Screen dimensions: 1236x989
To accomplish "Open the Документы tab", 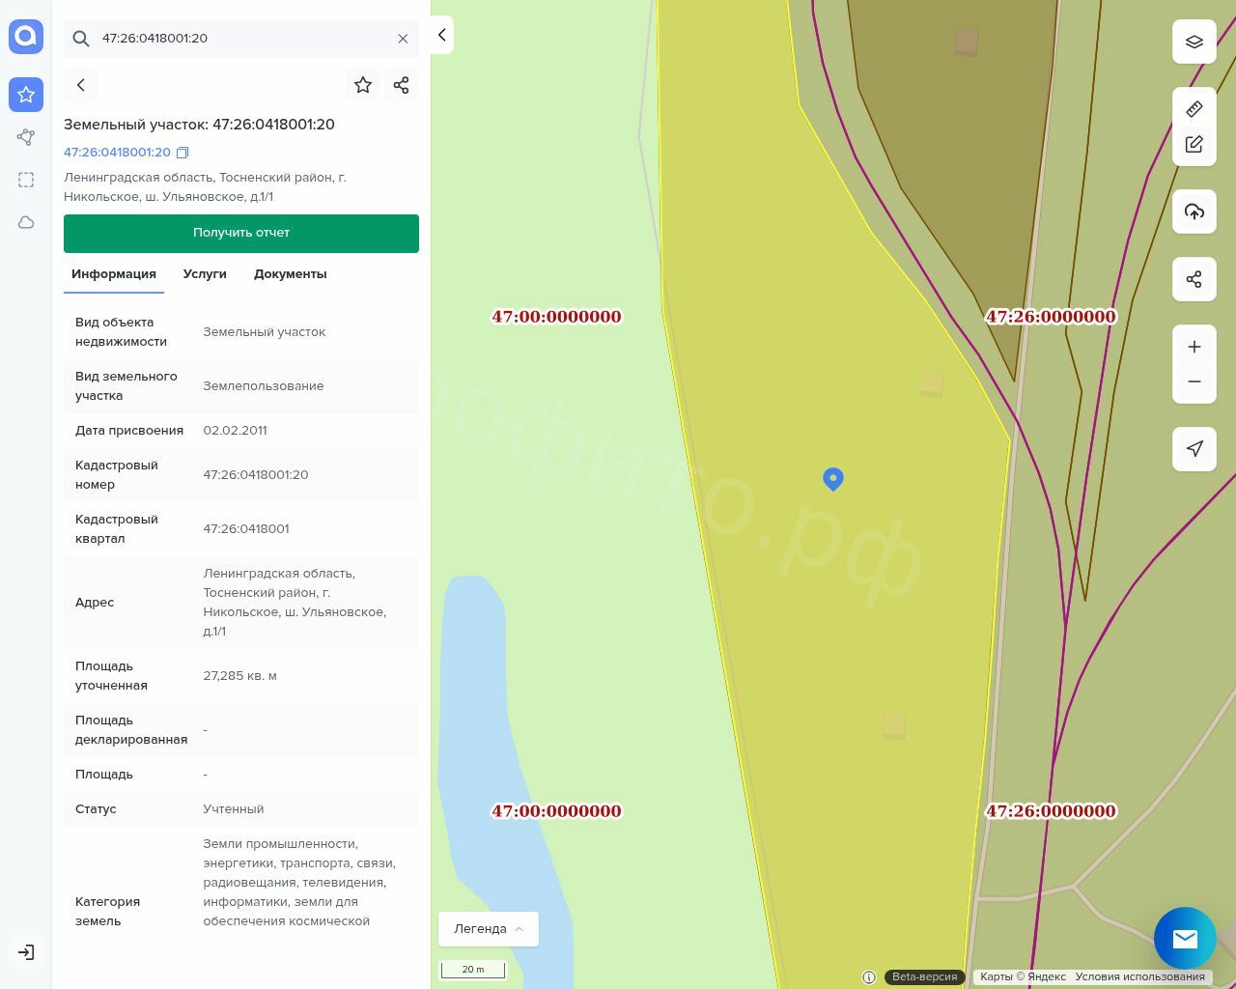I will 290,274.
